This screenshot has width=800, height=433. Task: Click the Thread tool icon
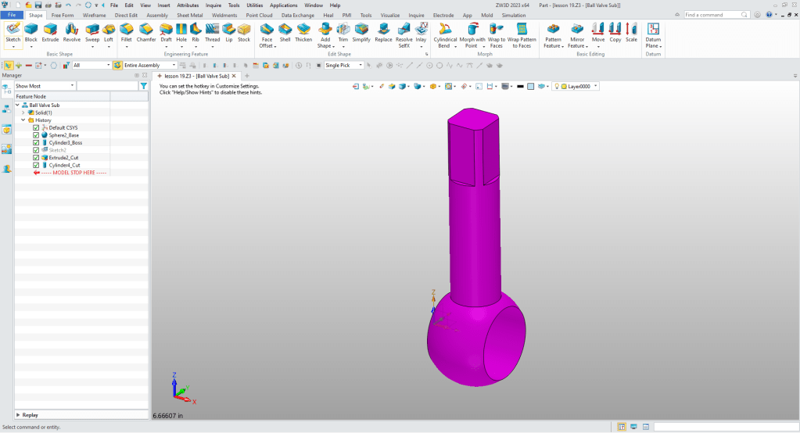(x=212, y=32)
